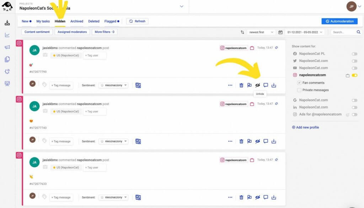Viewport: 364px width, 208px height.
Task: Reply to comment #672077743 via speech bubble
Action: click(x=266, y=142)
